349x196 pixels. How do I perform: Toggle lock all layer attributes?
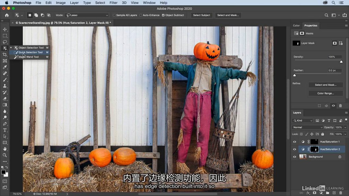click(322, 134)
